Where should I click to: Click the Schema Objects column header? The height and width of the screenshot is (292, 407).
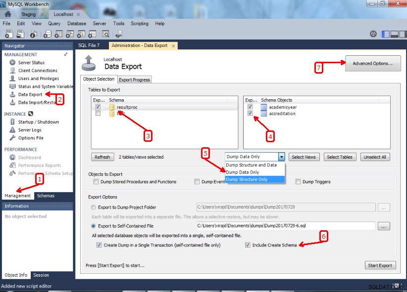tap(319, 100)
